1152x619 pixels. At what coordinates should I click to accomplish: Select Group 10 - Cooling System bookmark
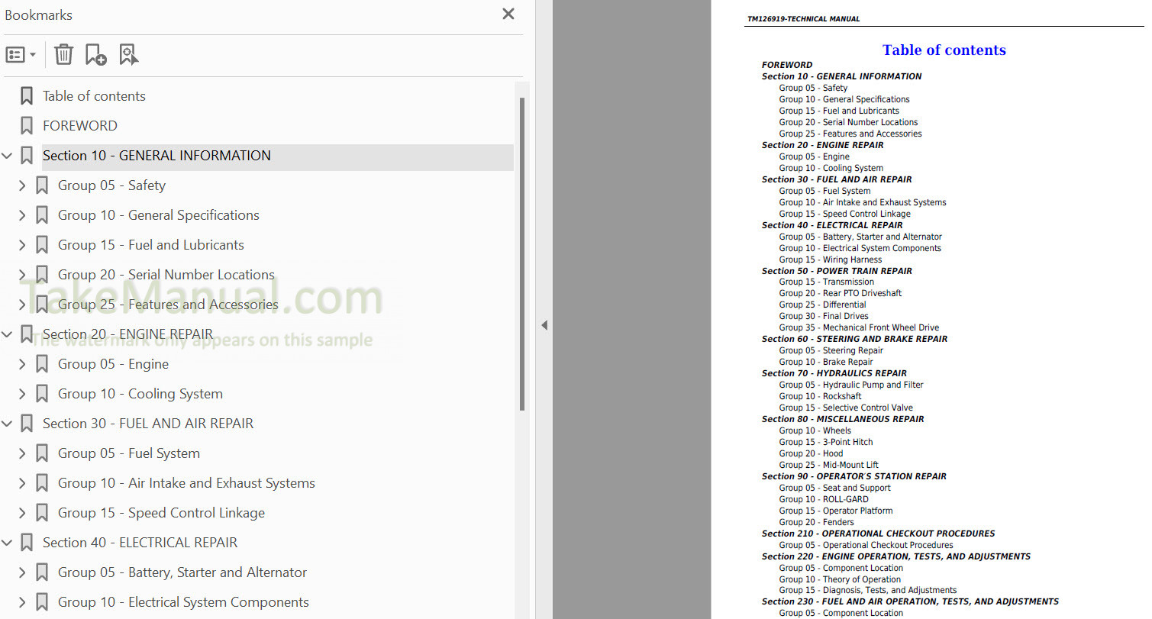click(x=140, y=394)
